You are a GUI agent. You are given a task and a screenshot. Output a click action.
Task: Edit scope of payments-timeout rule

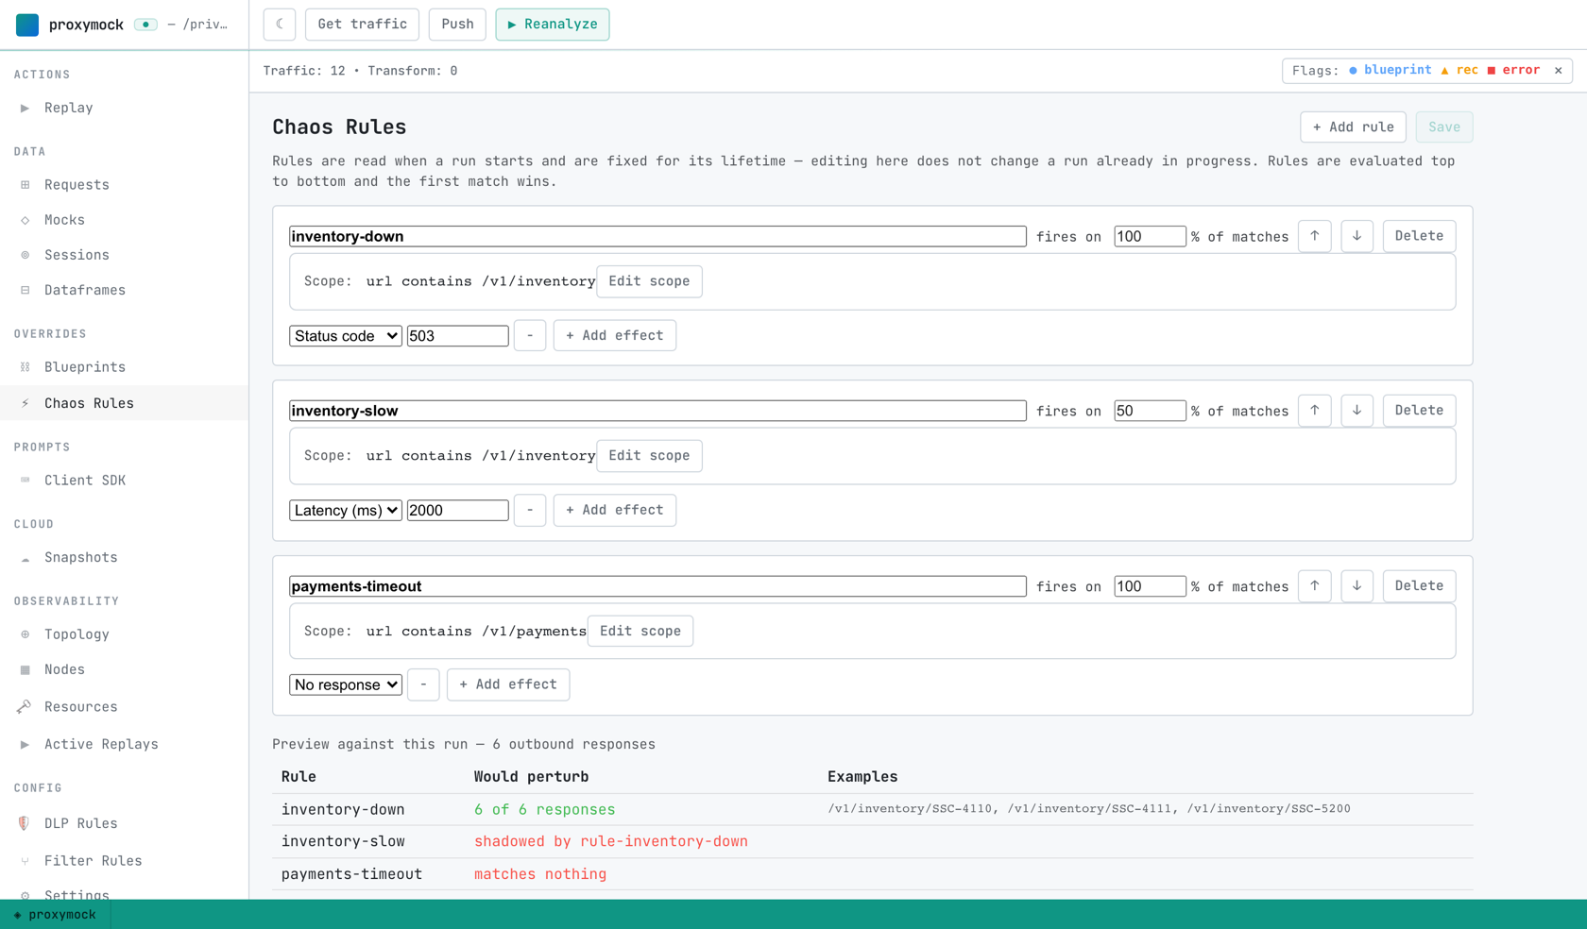(x=640, y=631)
